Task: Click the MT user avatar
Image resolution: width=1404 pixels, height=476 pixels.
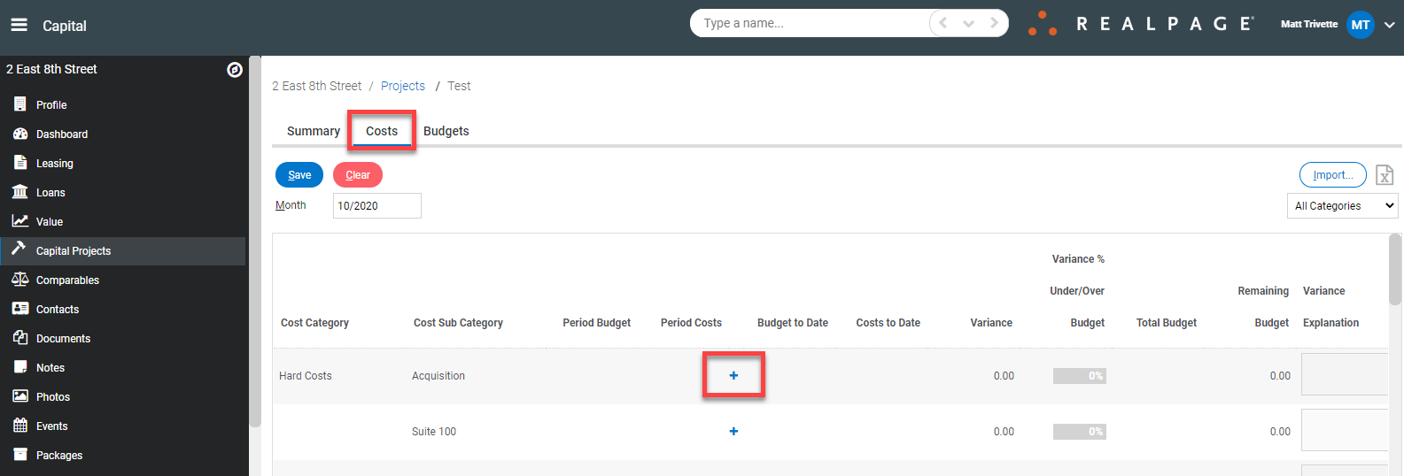Action: pyautogui.click(x=1361, y=25)
